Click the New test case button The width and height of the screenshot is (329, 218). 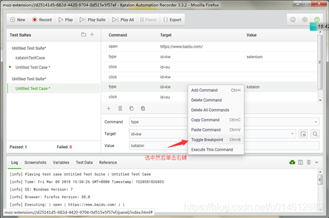(x=18, y=20)
